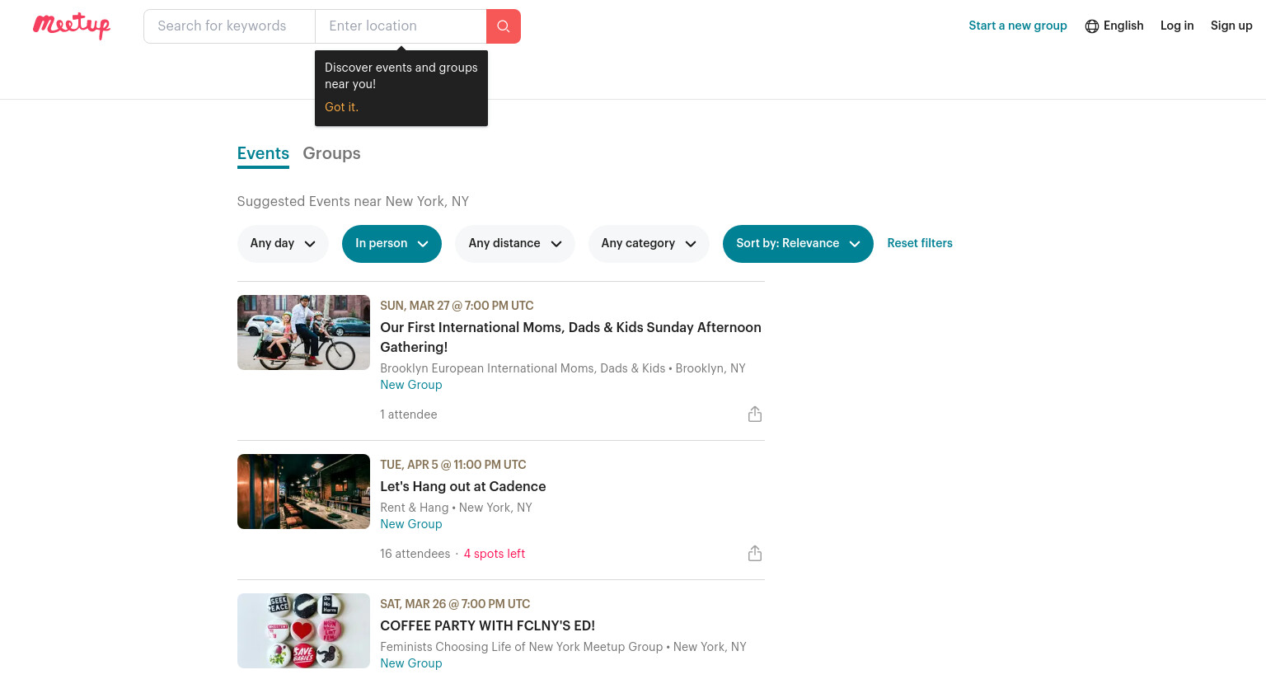
Task: Open the Cadence bar interior thumbnail
Action: [x=303, y=491]
